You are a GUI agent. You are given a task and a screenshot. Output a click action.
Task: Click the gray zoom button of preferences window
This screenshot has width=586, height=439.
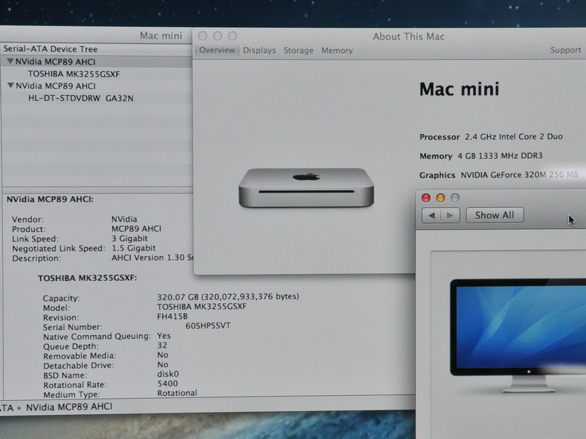(x=455, y=198)
